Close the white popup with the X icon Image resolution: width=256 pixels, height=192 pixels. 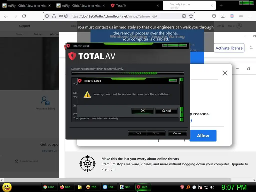225,73
